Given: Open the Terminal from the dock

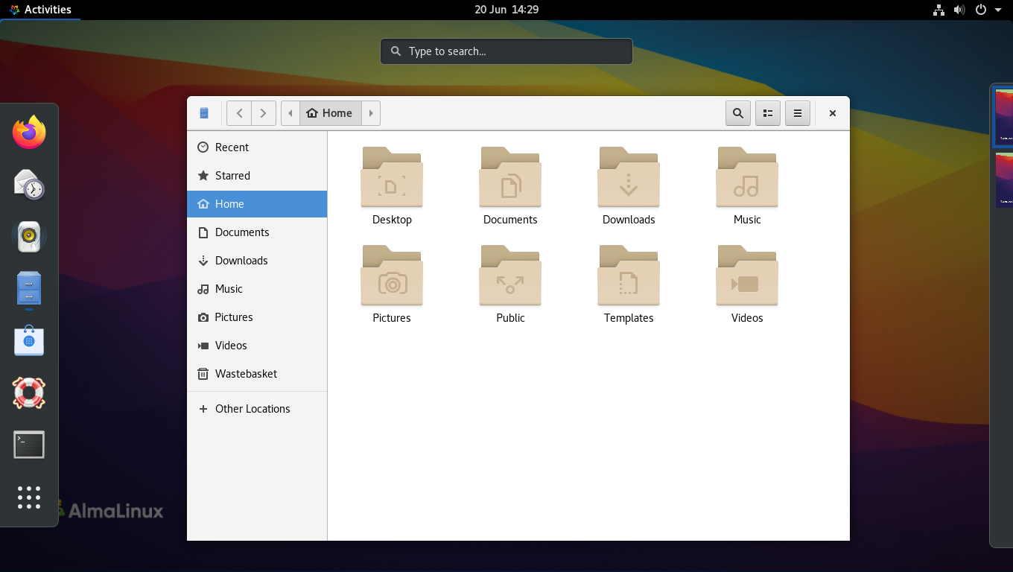Looking at the screenshot, I should tap(28, 445).
